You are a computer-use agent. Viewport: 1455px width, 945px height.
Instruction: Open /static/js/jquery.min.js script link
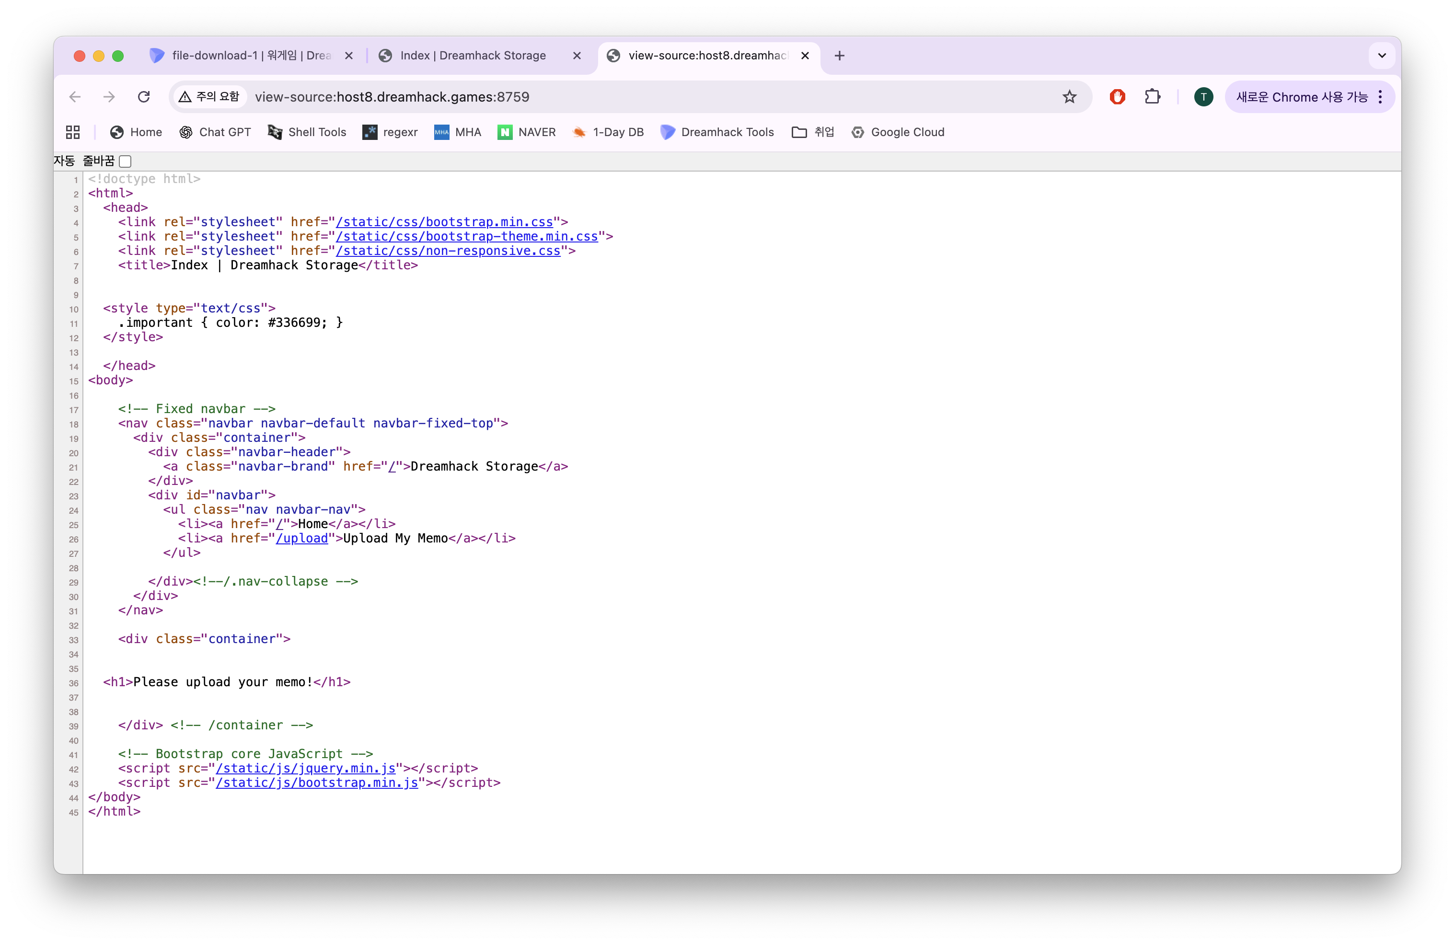[x=305, y=768]
